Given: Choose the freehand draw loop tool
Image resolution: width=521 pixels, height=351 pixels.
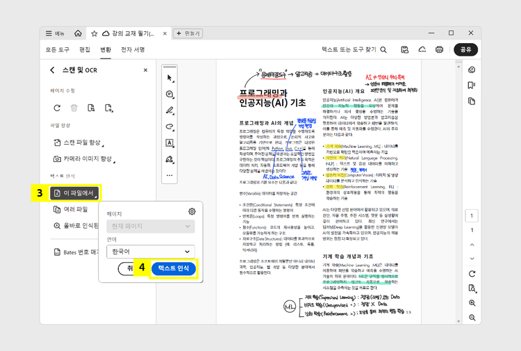Looking at the screenshot, I should click(169, 126).
